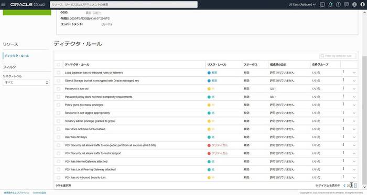The image size is (367, 195).
Task: Open the chat feedback icon
Action: pyautogui.click(x=347, y=4)
